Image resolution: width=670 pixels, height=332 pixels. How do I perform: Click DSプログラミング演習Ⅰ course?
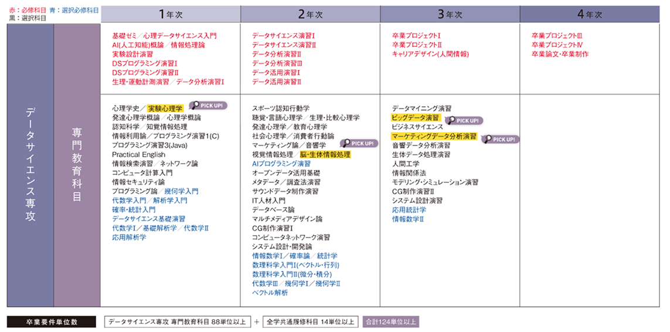(x=145, y=63)
